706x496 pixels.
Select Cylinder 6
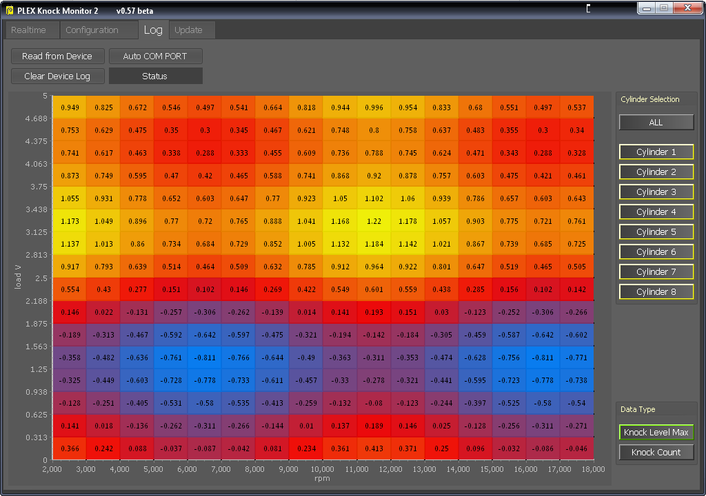pyautogui.click(x=656, y=251)
